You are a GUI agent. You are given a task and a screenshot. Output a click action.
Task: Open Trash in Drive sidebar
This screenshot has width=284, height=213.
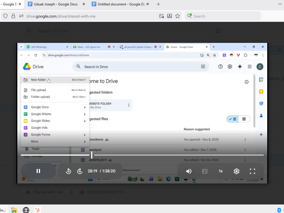click(35, 149)
